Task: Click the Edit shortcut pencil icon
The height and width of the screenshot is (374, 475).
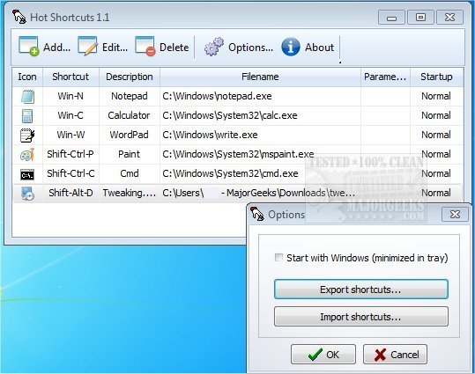Action: tap(88, 47)
